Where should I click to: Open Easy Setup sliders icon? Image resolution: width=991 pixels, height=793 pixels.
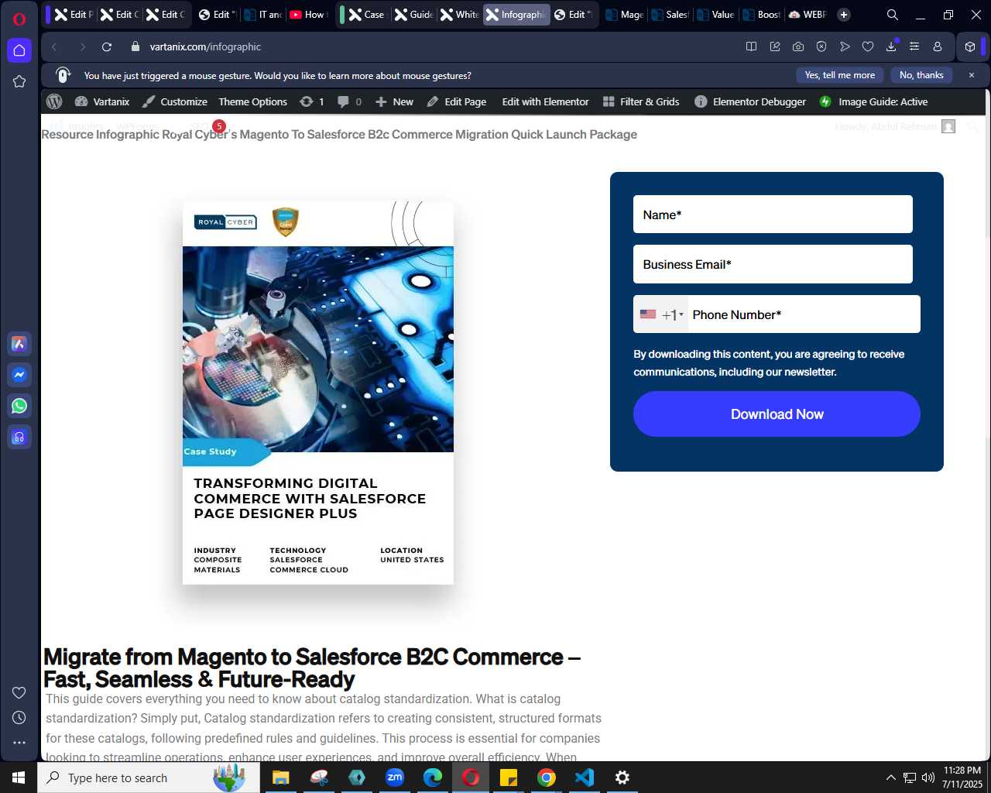(x=914, y=46)
